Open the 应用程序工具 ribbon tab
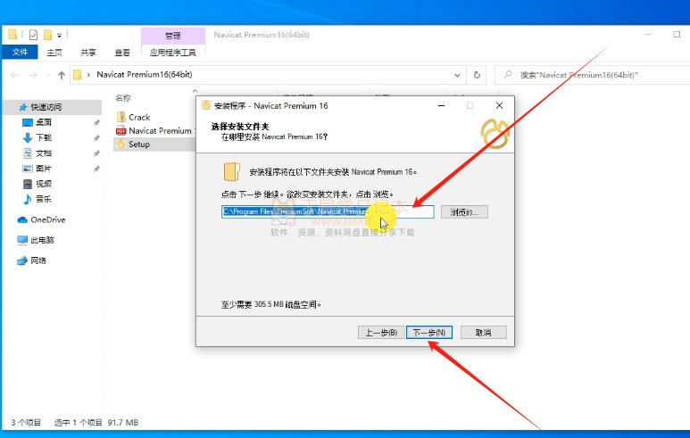Screen dimensions: 690x438 coord(172,53)
